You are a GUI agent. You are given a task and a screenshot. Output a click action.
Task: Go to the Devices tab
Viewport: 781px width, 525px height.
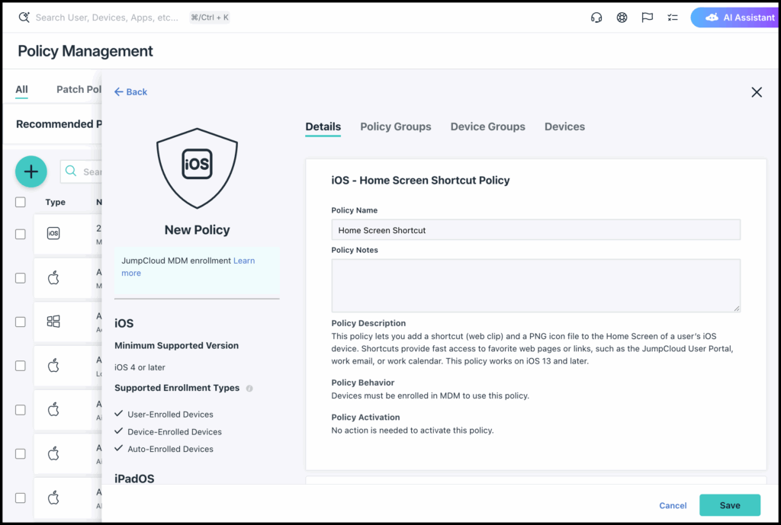point(564,126)
